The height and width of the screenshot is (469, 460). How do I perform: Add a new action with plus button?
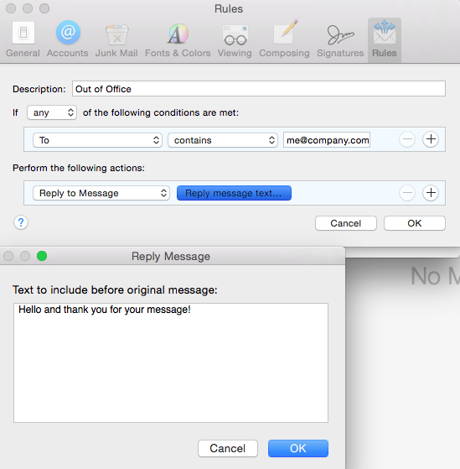(431, 193)
